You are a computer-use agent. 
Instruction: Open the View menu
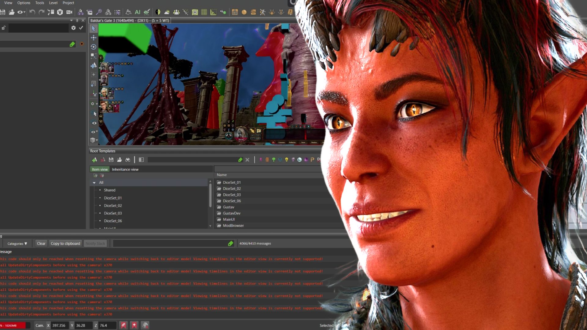point(8,3)
